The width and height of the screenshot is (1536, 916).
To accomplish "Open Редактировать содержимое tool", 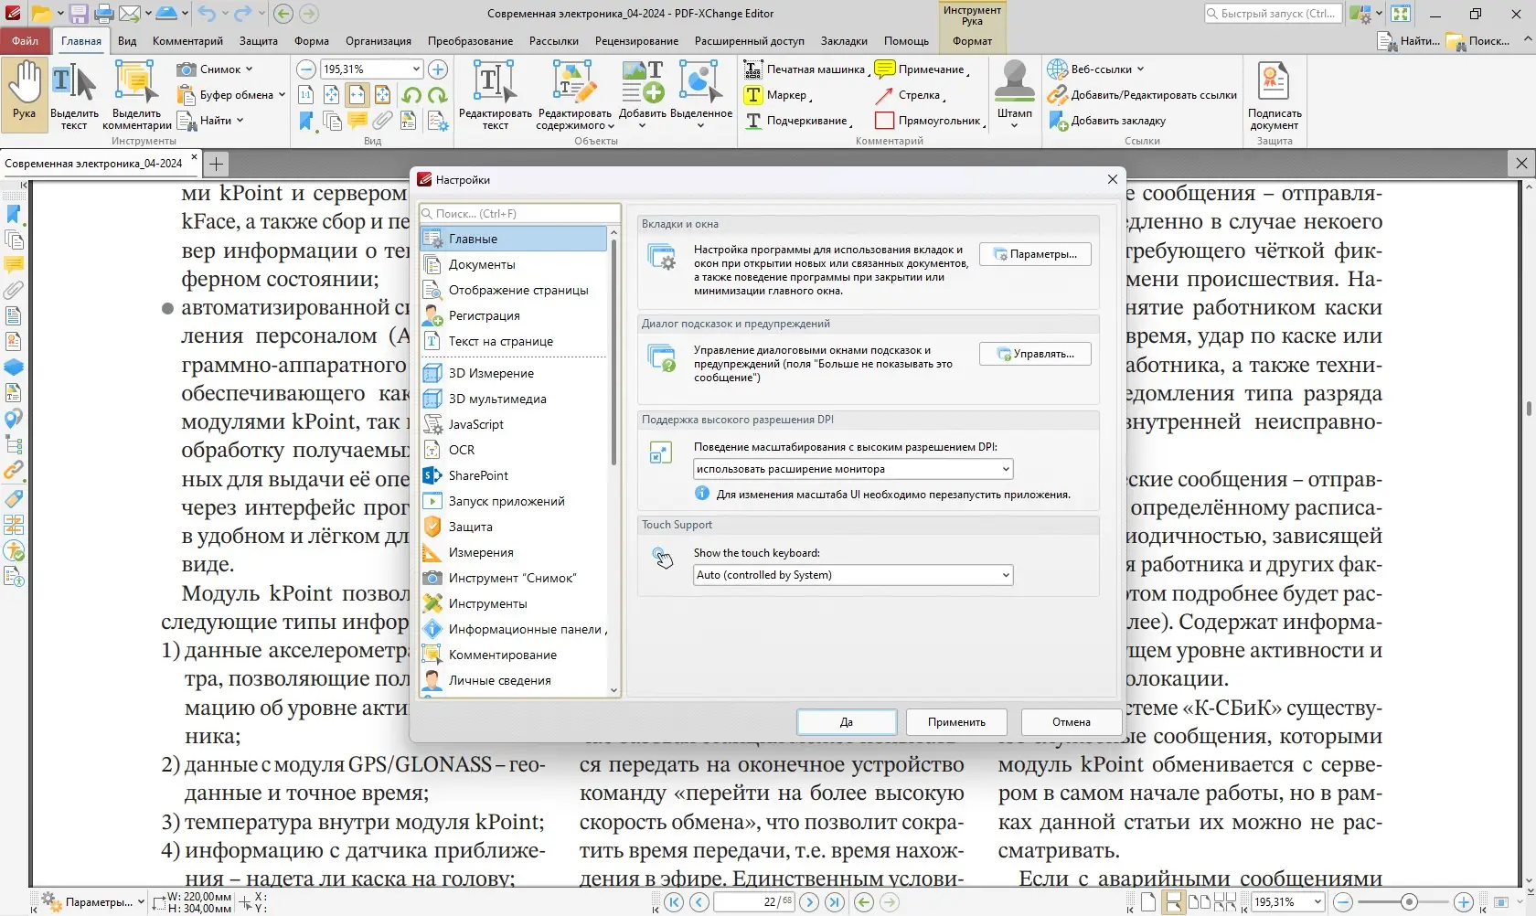I will [574, 95].
